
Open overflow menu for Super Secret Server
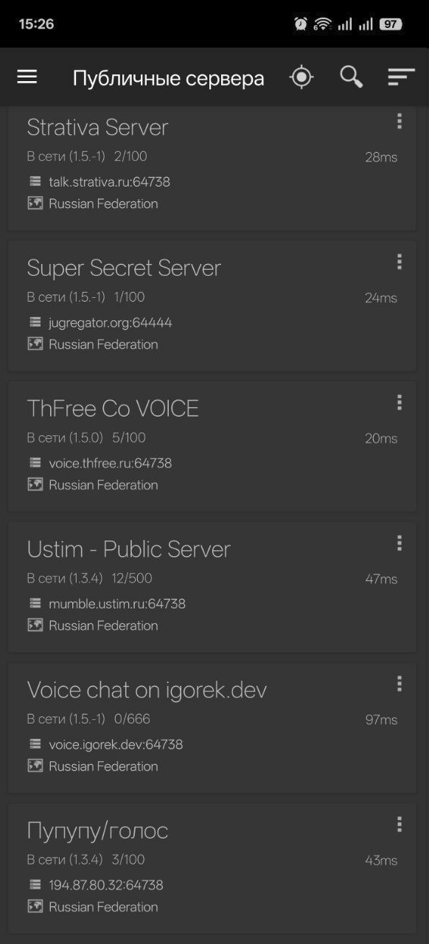tap(399, 262)
